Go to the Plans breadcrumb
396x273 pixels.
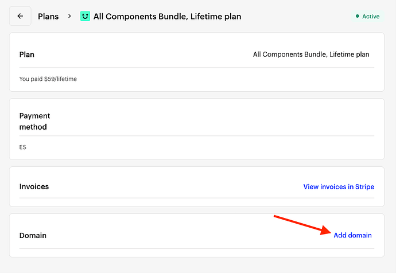pos(48,17)
